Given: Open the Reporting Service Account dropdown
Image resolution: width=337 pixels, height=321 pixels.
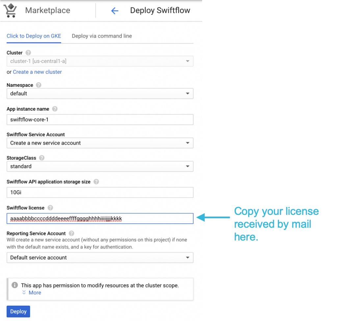Looking at the screenshot, I should [100, 258].
